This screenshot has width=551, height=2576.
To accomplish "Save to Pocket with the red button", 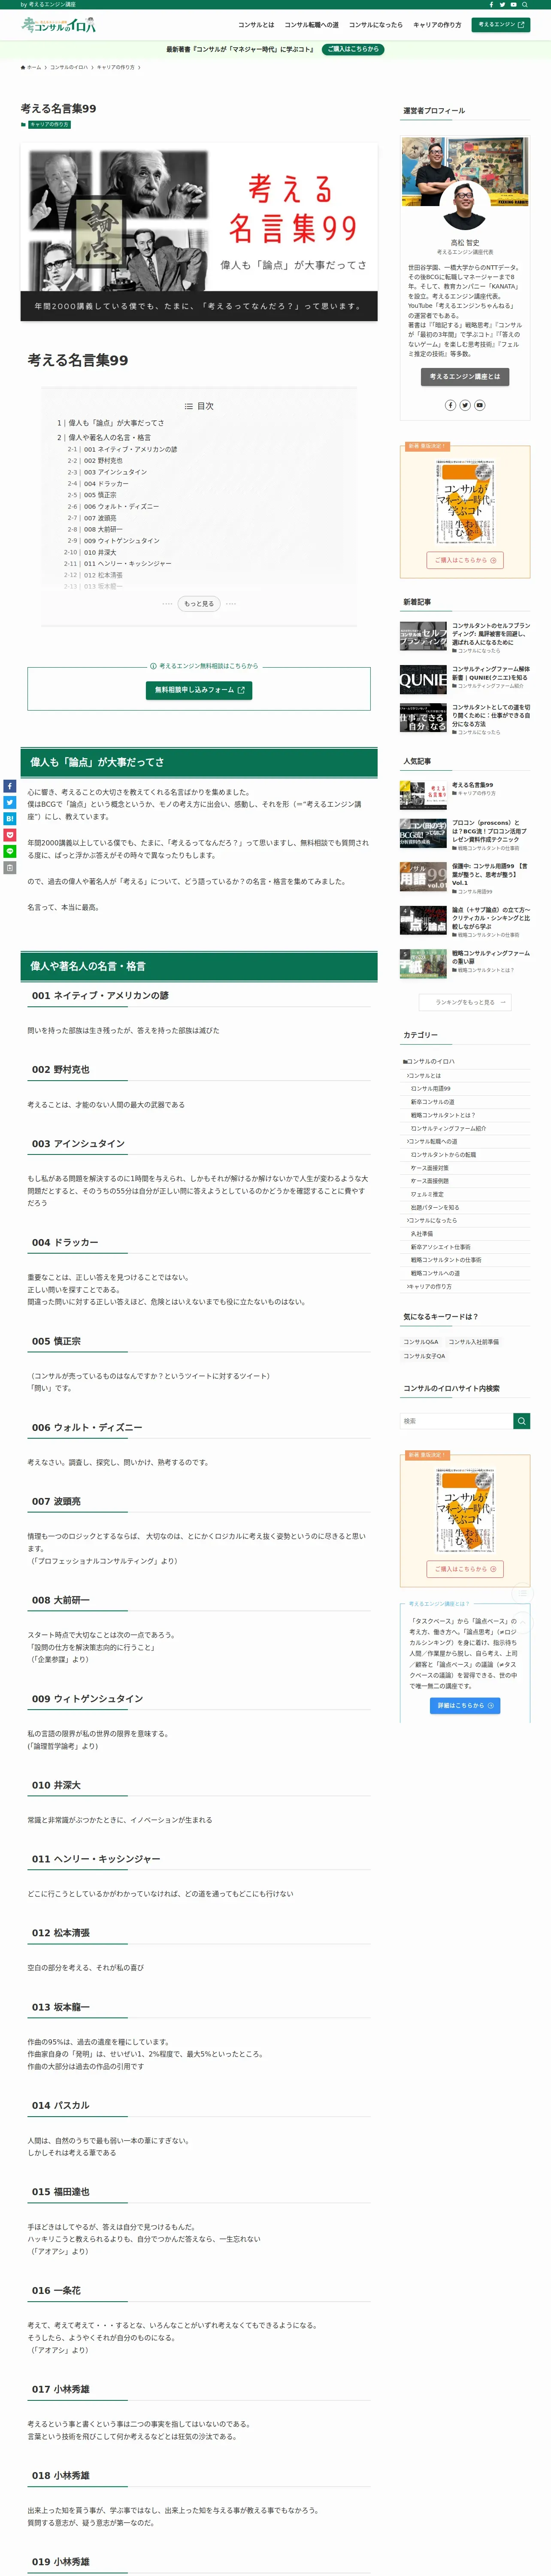I will tap(9, 834).
